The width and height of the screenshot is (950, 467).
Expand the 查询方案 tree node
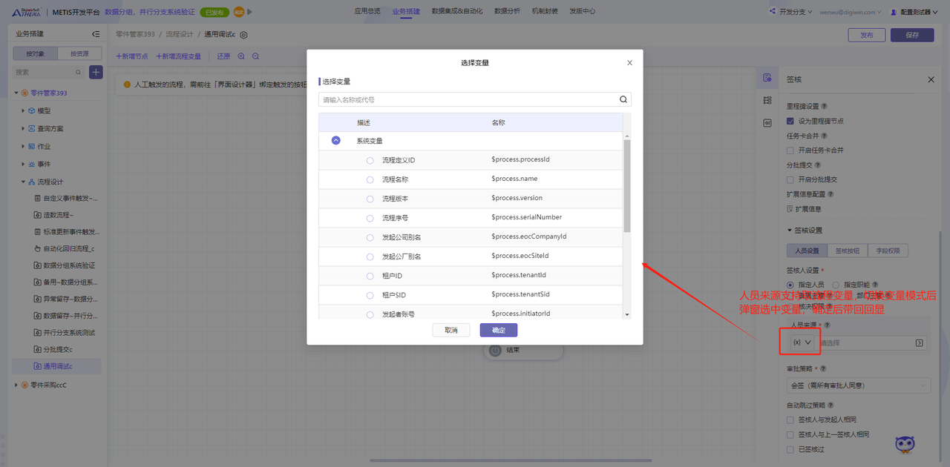click(x=23, y=128)
